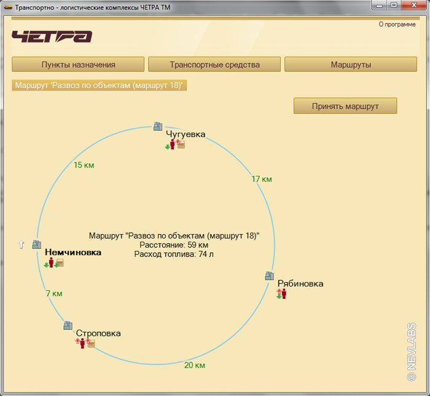Click the building icon at Рябиновка
Viewport: 430px width, 396px height.
[x=269, y=275]
